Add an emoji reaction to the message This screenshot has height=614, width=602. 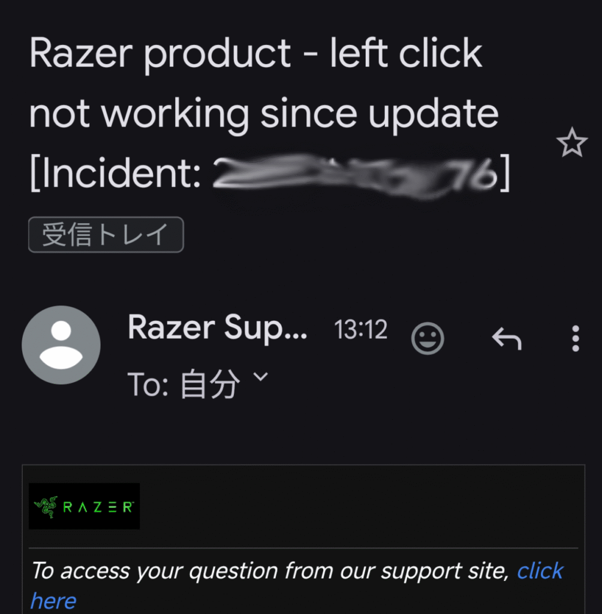click(x=428, y=338)
